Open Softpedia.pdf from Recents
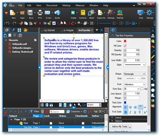This screenshot has width=160, height=136. [19, 44]
